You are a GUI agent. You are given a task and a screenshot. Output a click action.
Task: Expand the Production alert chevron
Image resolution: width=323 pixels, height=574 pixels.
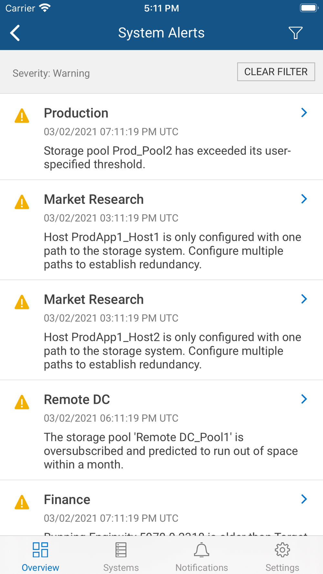[x=304, y=113]
